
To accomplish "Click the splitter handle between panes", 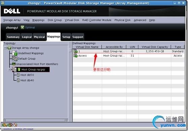I will [x=70, y=50].
